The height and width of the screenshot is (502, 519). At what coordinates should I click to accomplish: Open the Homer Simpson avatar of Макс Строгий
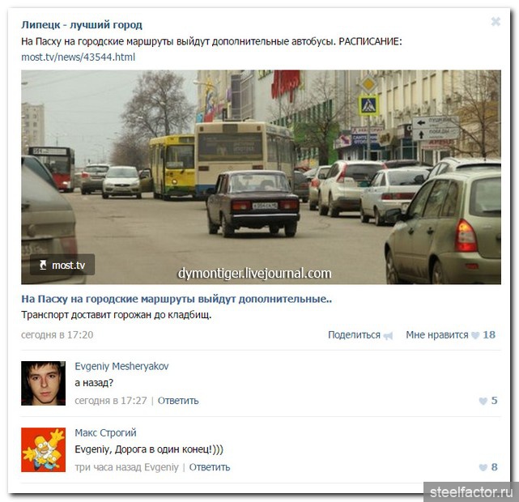click(x=44, y=449)
